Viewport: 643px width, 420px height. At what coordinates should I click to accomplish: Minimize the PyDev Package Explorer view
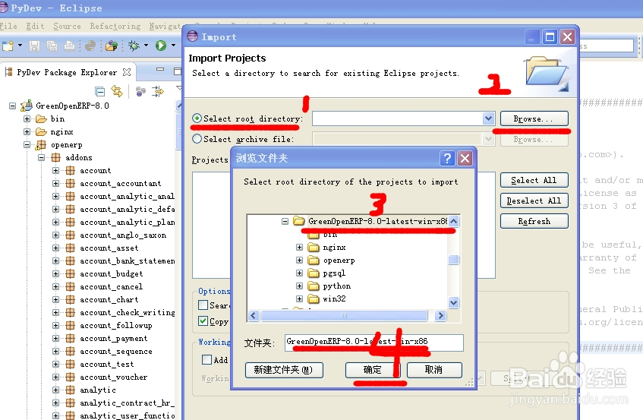click(160, 70)
